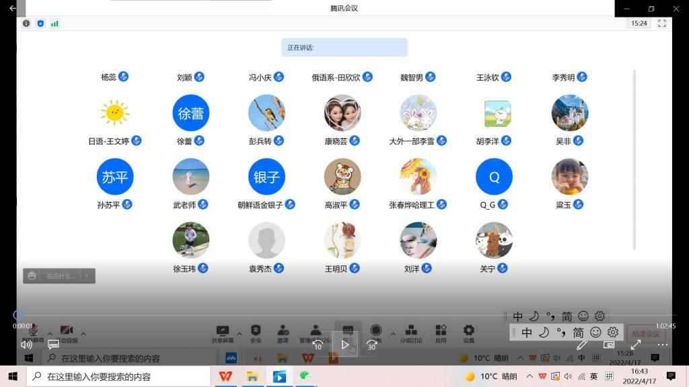
Task: Click the back arrow in the title bar
Action: pos(12,8)
